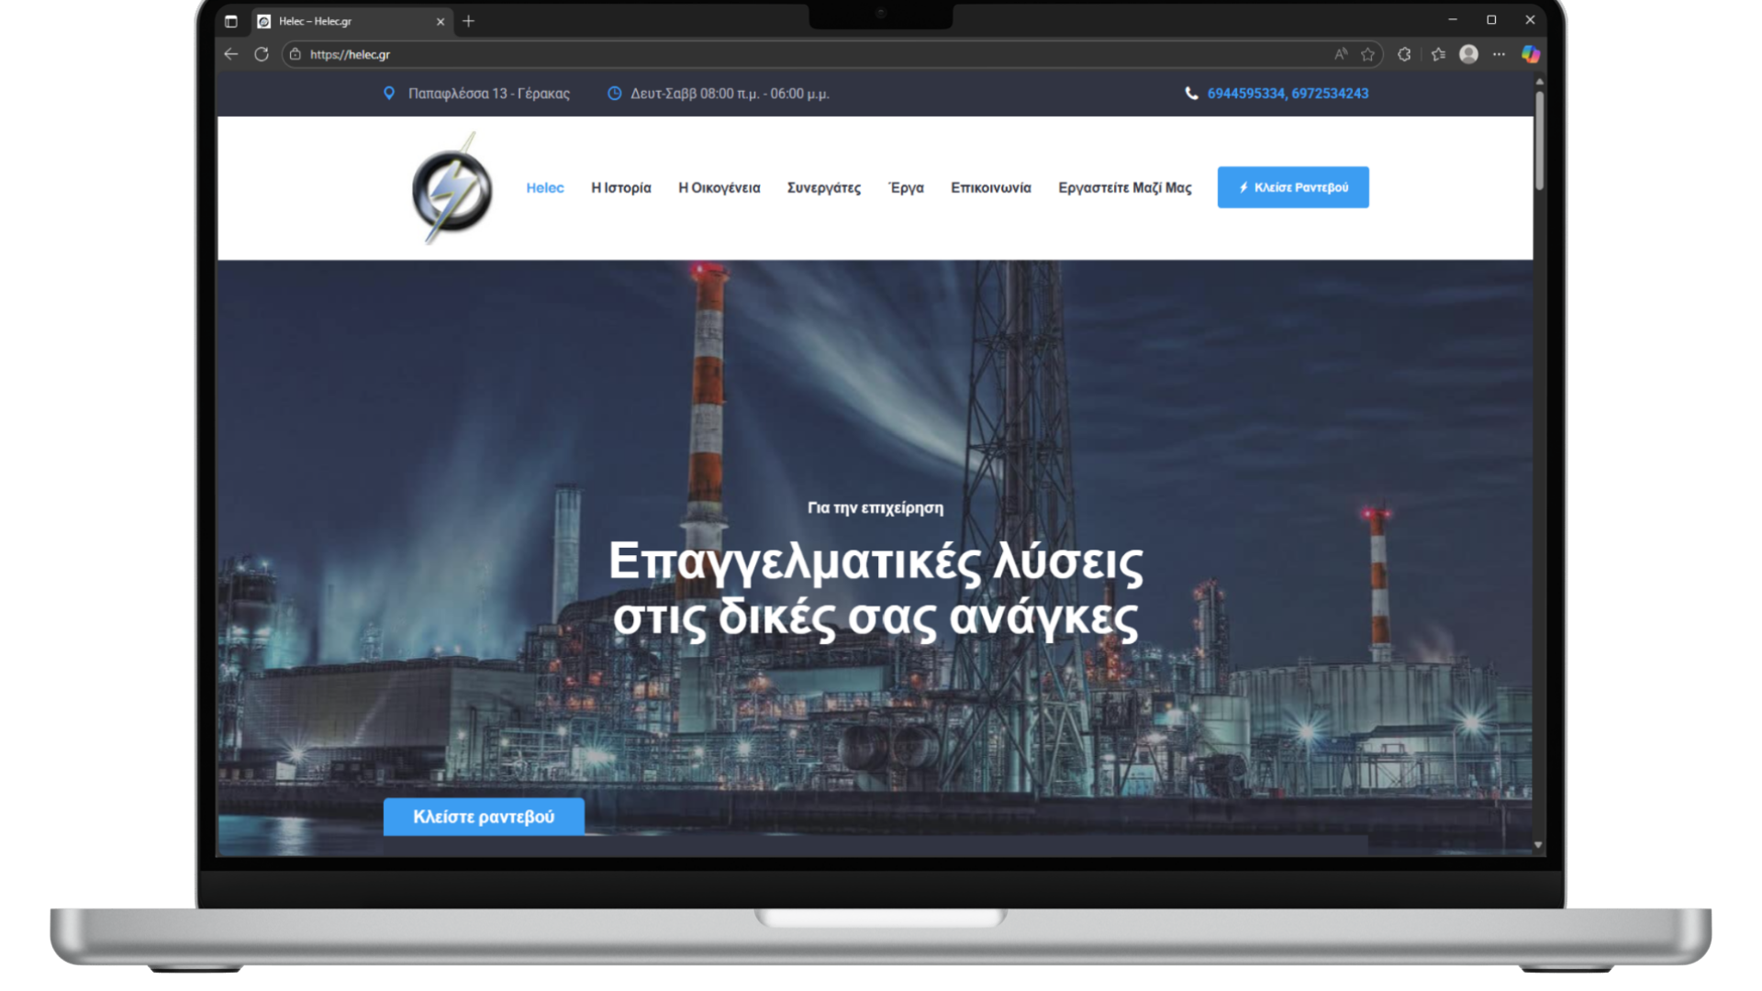Open the user profile avatar
Image resolution: width=1762 pixels, height=991 pixels.
(x=1468, y=54)
